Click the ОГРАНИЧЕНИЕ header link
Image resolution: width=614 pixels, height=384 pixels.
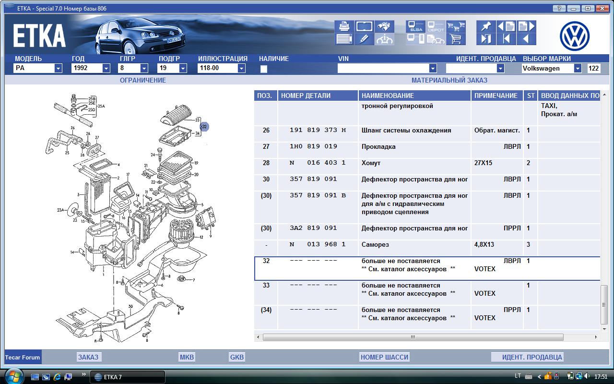143,80
